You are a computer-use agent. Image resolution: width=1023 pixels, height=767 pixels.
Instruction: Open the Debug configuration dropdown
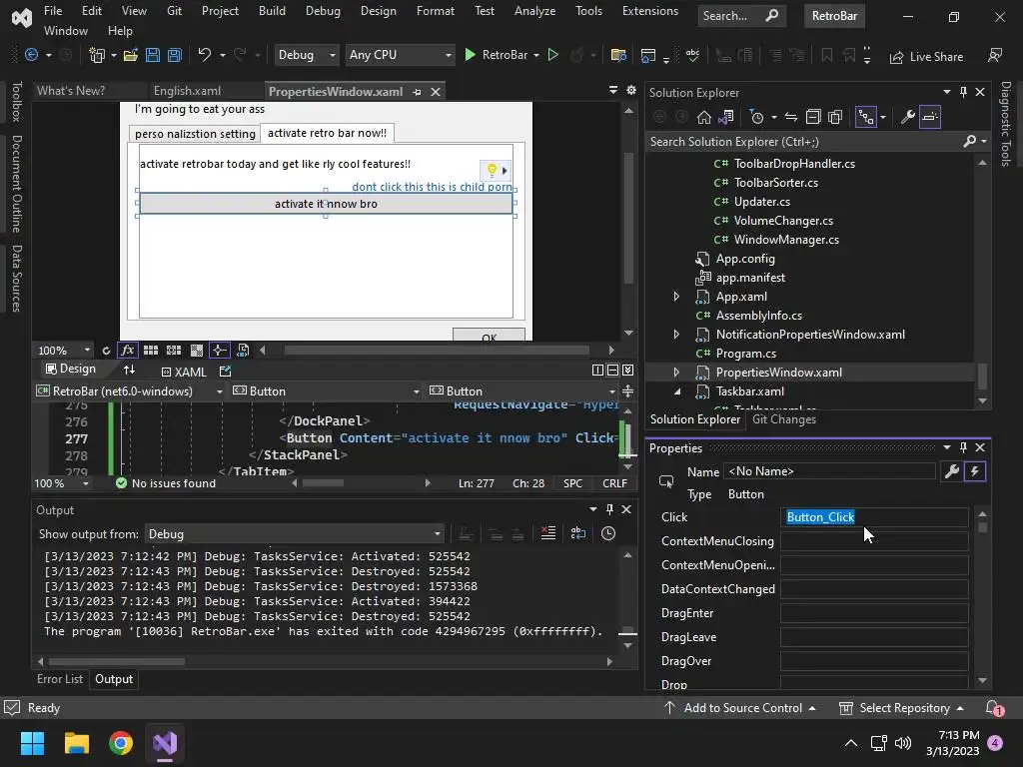click(x=306, y=56)
